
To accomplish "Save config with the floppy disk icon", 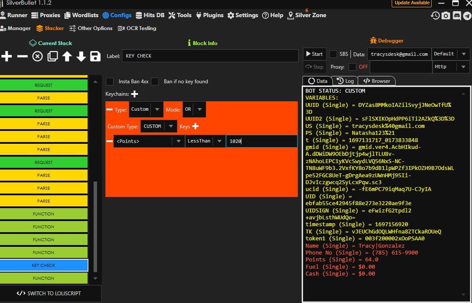I will [95, 56].
